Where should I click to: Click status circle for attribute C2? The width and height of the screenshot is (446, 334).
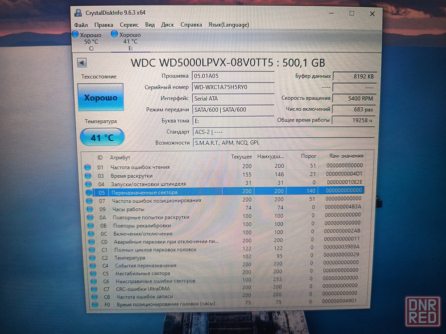click(92, 257)
